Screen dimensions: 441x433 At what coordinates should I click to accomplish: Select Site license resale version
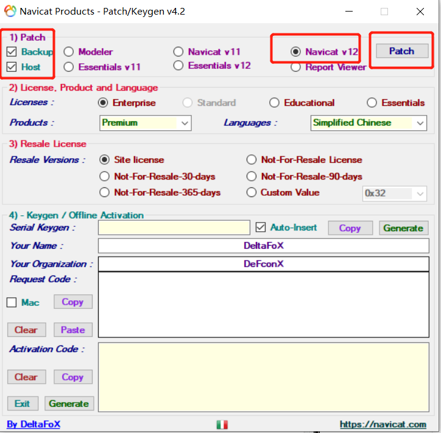tap(104, 160)
